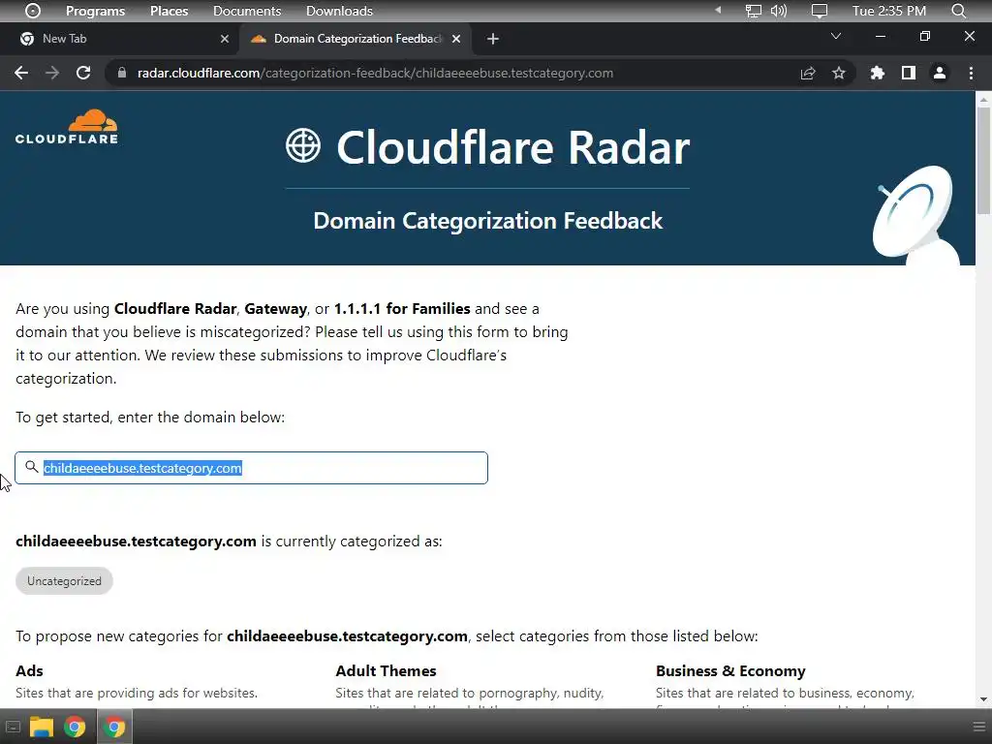Viewport: 992px width, 744px height.
Task: Click the browser Forward arrow
Action: 52,73
